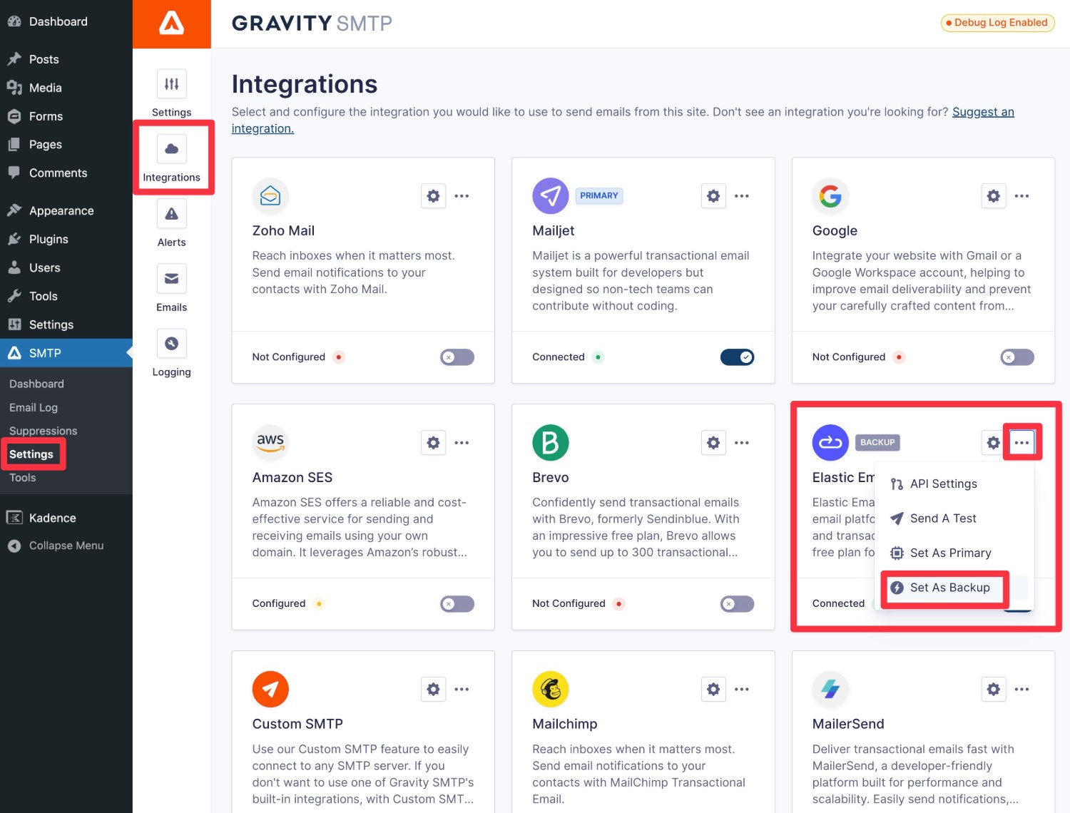Viewport: 1070px width, 813px height.
Task: Open Mailchimp gear settings
Action: pyautogui.click(x=713, y=690)
